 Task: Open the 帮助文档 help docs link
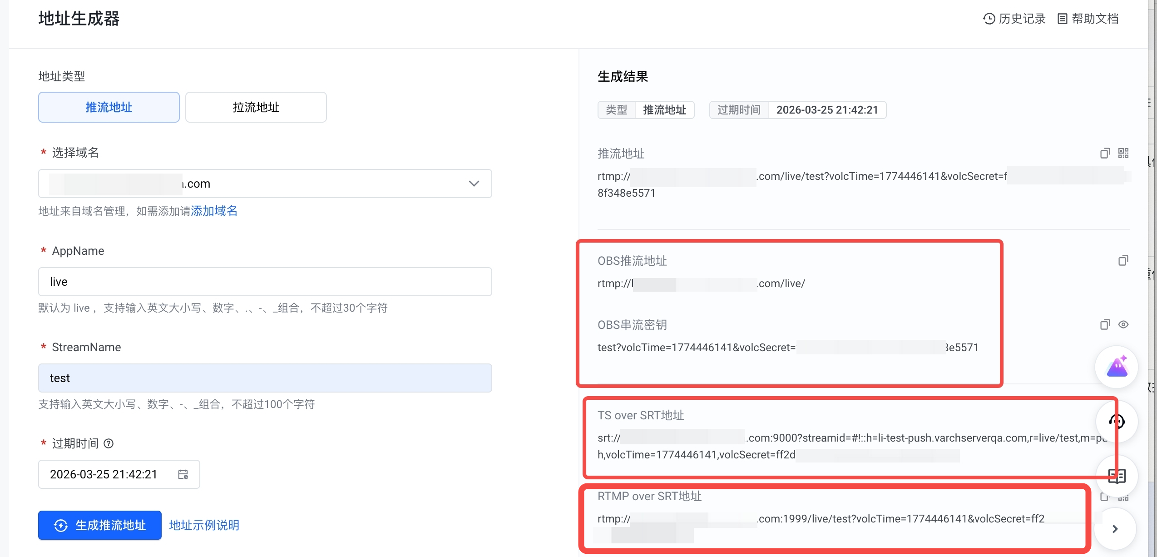(1088, 19)
